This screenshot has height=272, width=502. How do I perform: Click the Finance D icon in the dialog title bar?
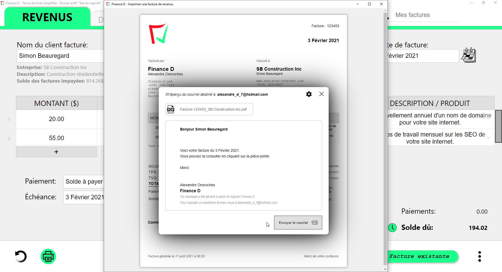(108, 4)
